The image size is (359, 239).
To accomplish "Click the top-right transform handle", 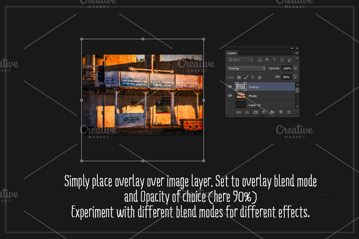I will tap(204, 39).
